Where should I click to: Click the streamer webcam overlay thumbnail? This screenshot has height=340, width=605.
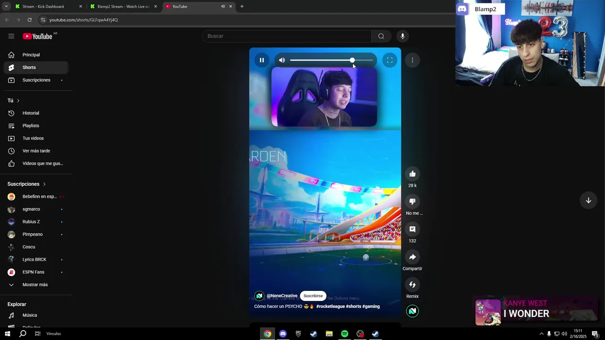pos(530,43)
